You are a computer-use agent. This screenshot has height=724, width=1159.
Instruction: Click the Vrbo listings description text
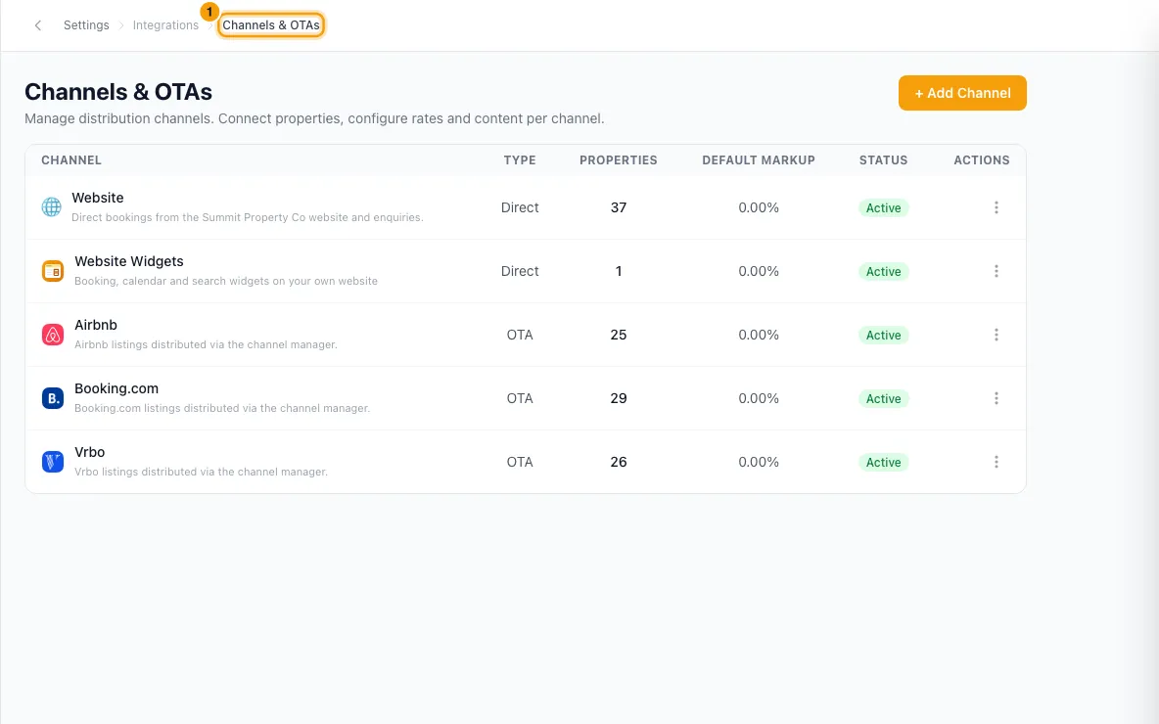[x=201, y=472]
